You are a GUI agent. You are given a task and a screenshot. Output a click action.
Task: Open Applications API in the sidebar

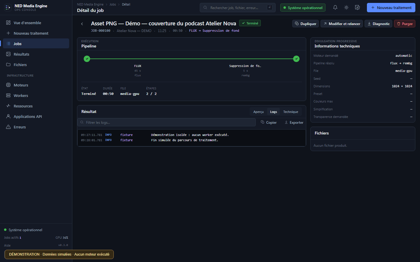pos(36,116)
